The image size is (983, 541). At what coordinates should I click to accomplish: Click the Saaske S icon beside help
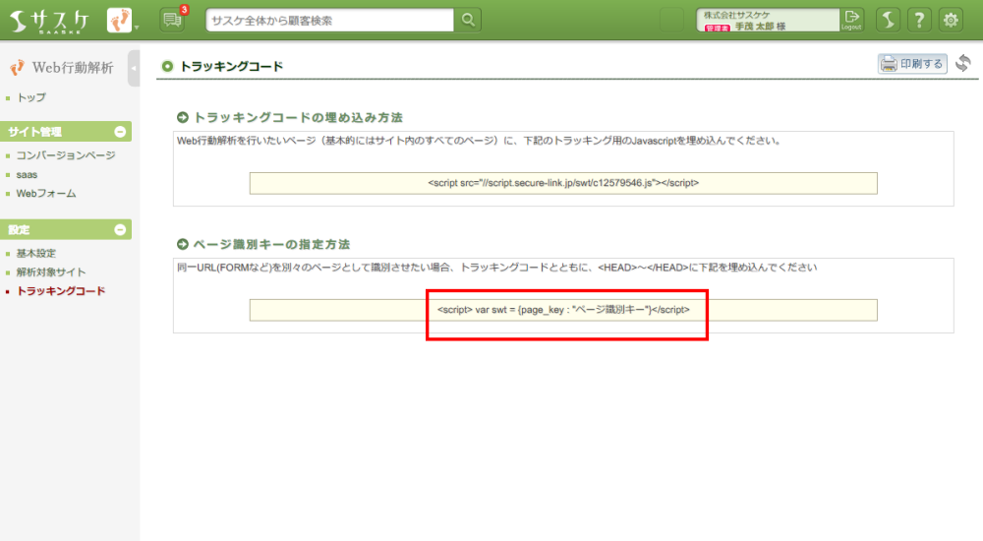(888, 20)
